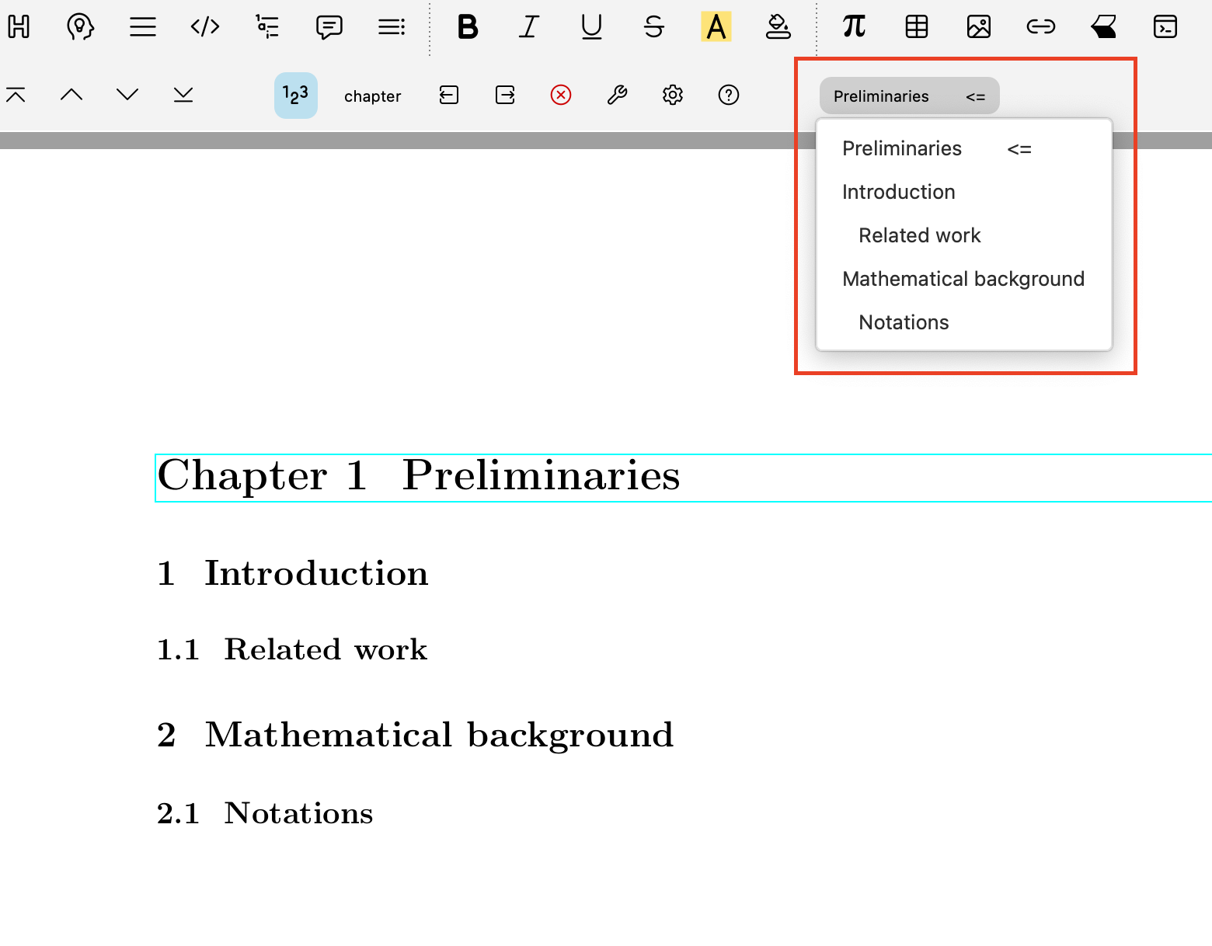Screen dimensions: 1212x946
Task: Insert a table from toolbar
Action: [x=917, y=27]
